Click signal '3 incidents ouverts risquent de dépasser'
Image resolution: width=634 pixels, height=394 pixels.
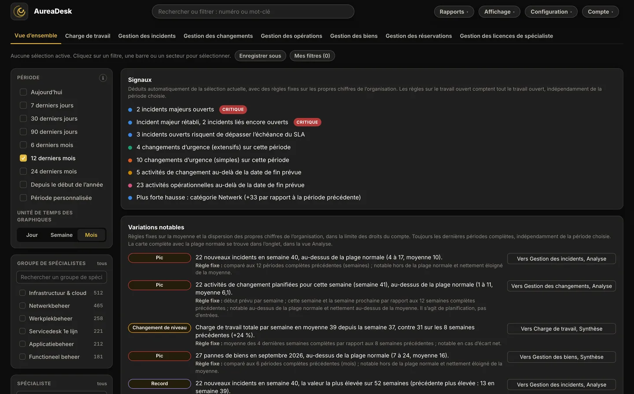[x=221, y=135]
